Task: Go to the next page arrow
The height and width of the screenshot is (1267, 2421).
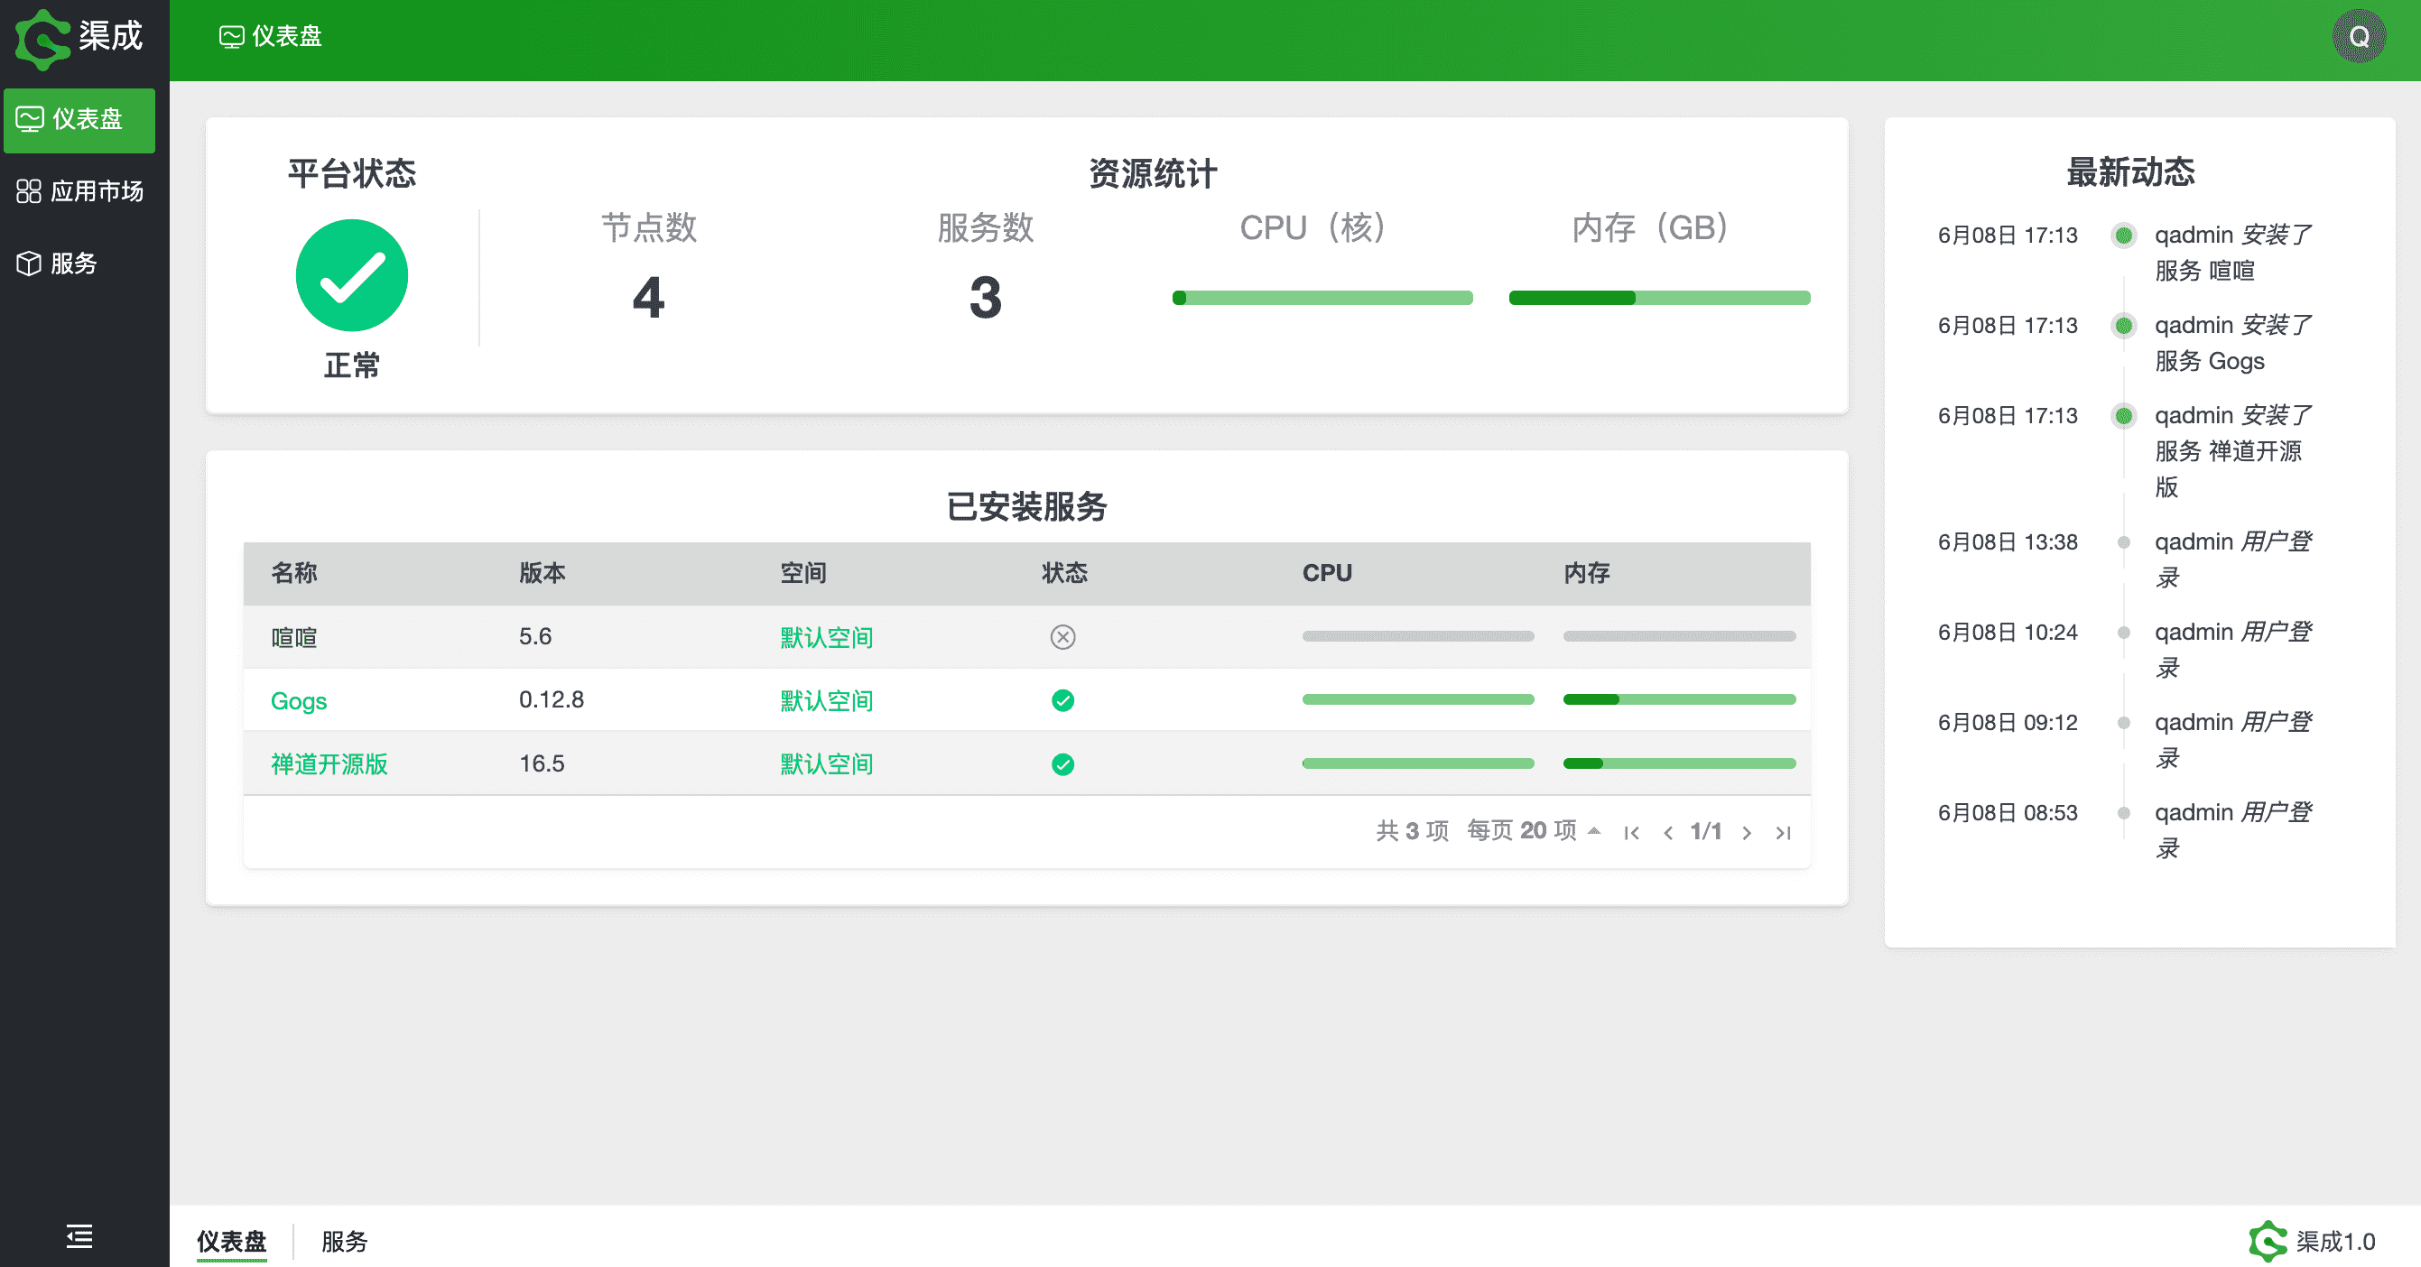Action: [x=1746, y=832]
